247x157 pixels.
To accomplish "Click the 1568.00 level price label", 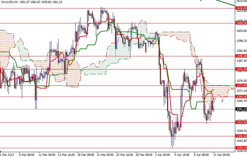I will (241, 97).
